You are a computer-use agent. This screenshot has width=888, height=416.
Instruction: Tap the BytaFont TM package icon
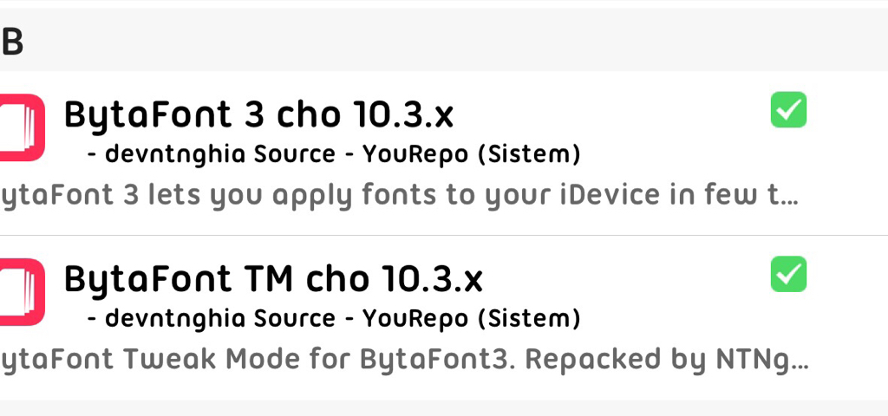pyautogui.click(x=21, y=292)
